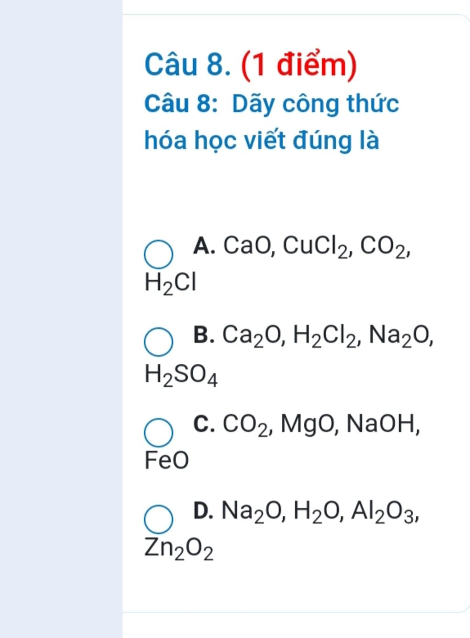The height and width of the screenshot is (638, 470).
Task: Pick the radio button for answer D
Action: (159, 519)
